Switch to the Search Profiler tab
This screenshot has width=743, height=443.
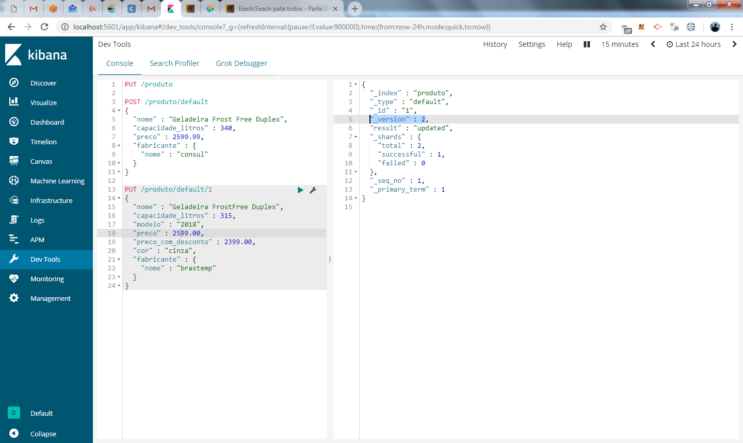click(174, 63)
